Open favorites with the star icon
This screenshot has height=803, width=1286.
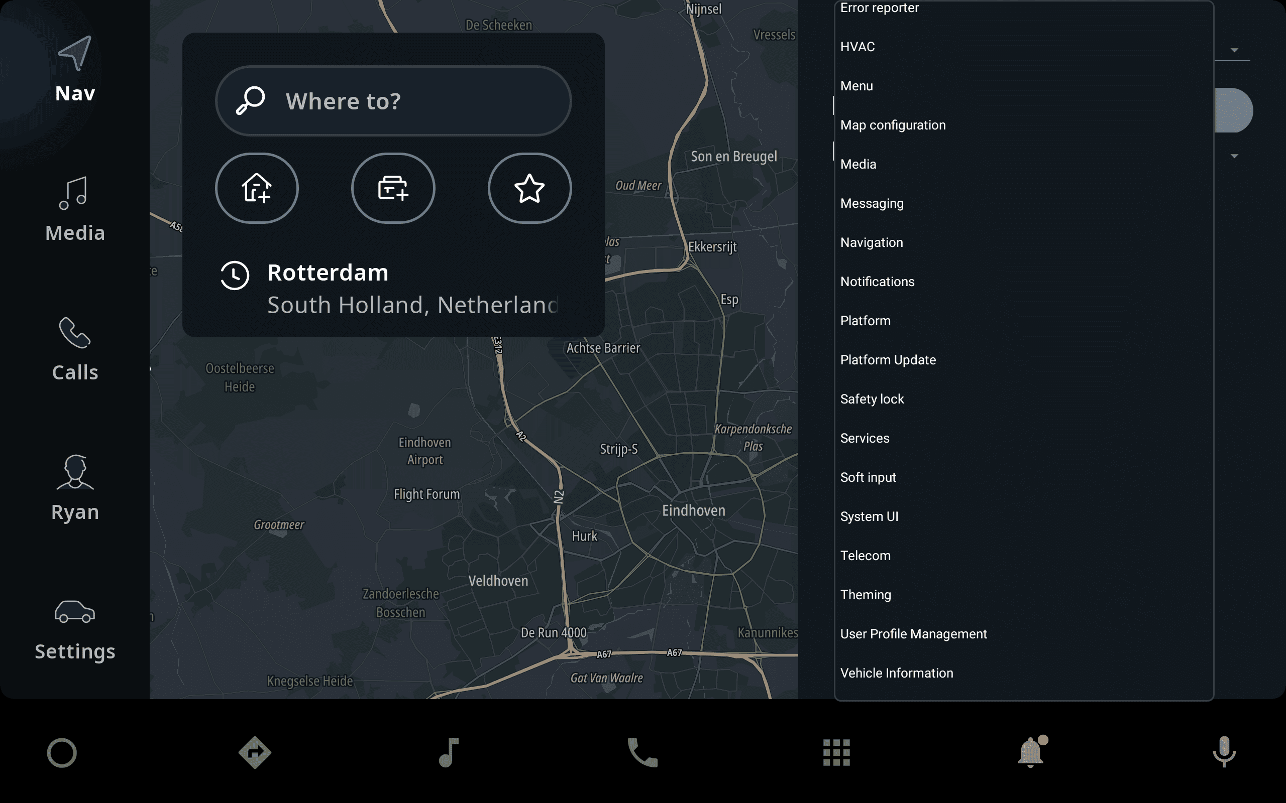tap(529, 188)
